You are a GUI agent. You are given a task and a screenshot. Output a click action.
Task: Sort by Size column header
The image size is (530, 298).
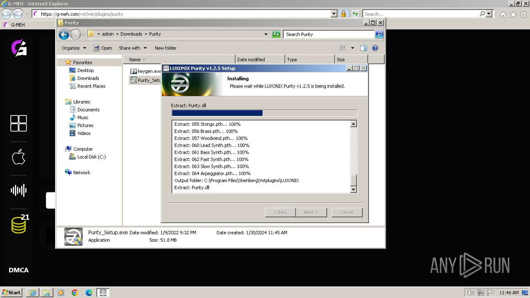(x=351, y=60)
